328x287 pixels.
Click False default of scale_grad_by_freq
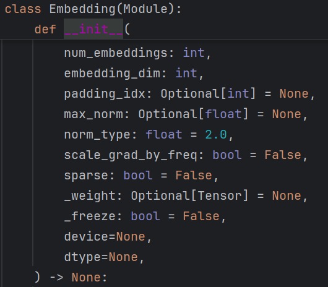tap(283, 155)
